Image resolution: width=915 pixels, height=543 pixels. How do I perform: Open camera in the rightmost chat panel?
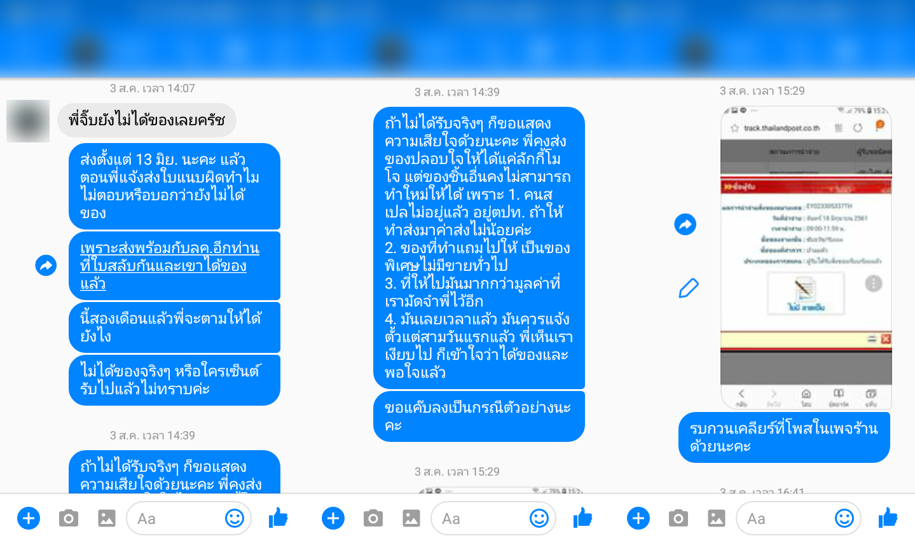678,518
